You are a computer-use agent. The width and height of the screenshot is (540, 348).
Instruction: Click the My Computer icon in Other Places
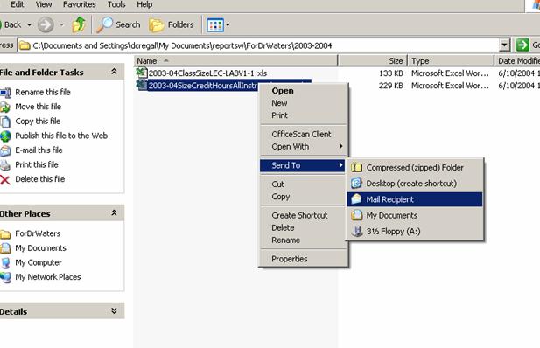pyautogui.click(x=5, y=262)
